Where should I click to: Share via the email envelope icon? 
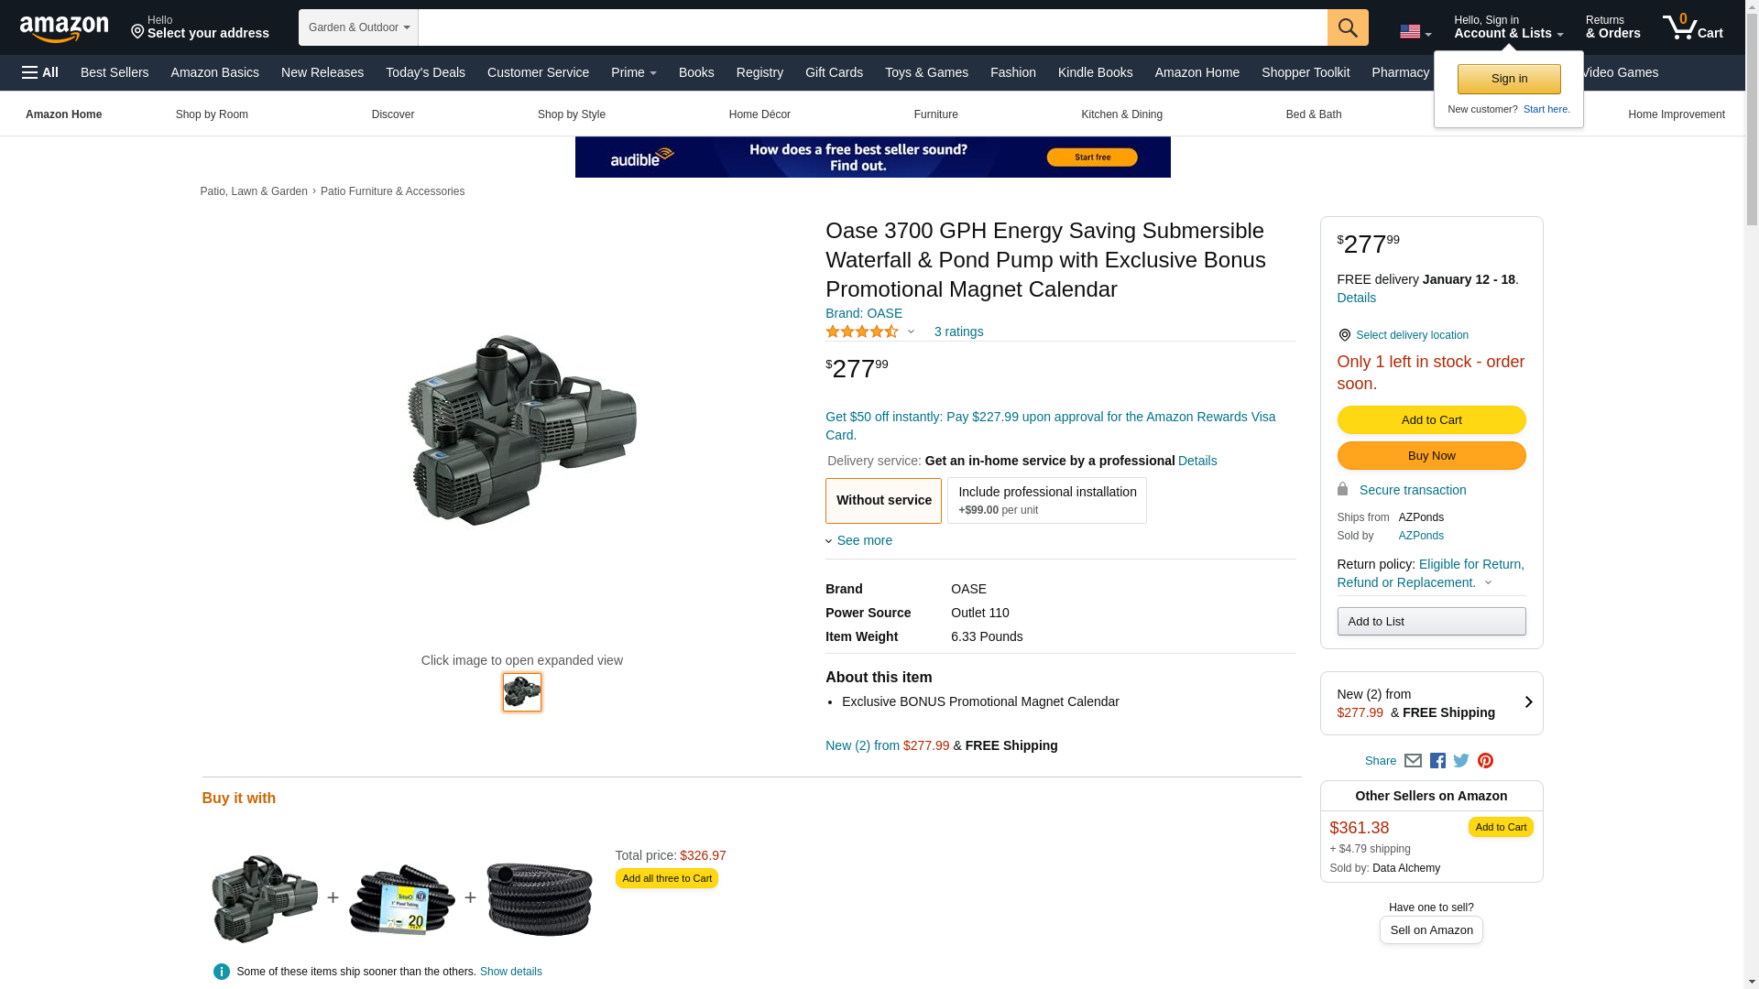click(1413, 761)
